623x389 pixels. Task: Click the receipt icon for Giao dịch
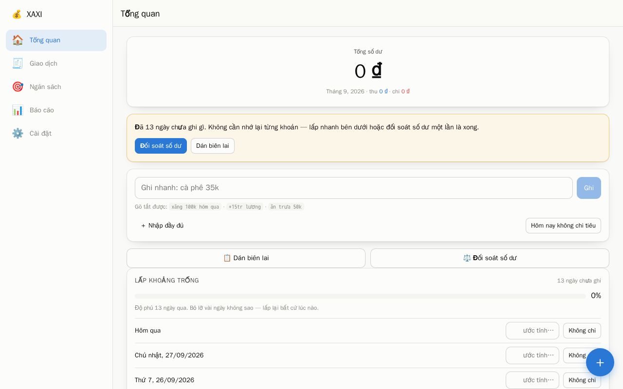18,64
